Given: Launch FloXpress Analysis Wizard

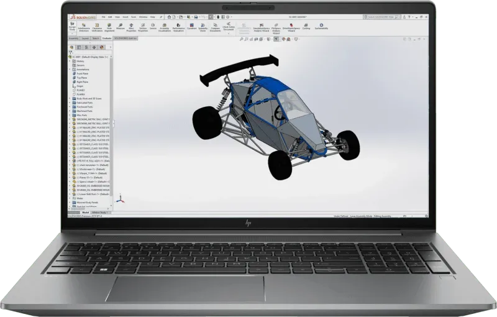Looking at the screenshot, I should [276, 28].
